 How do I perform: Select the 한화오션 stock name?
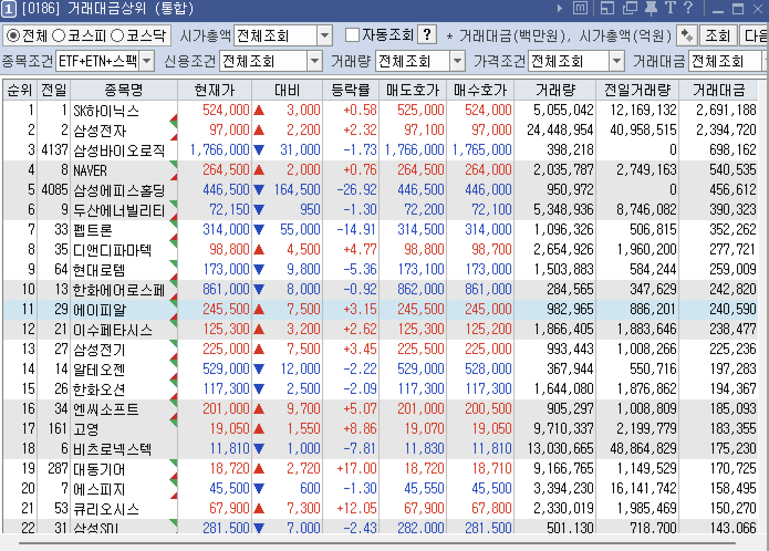tap(100, 389)
